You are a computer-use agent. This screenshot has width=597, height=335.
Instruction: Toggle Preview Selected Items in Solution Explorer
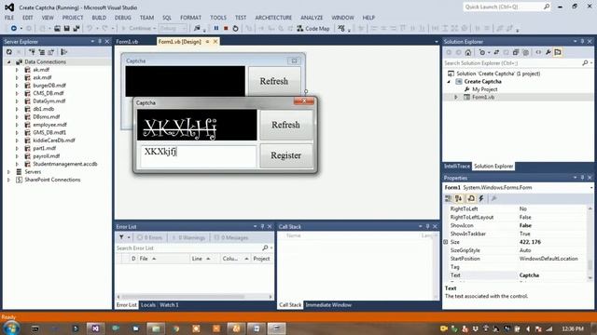(558, 52)
